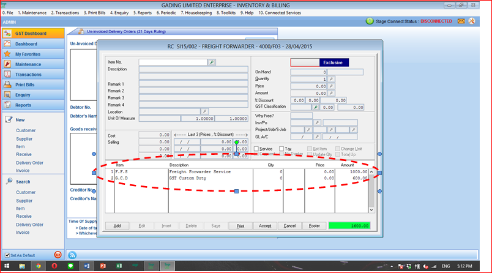Click the green 1600.00 total field
Screen dimensions: 492x273
[x=349, y=226]
